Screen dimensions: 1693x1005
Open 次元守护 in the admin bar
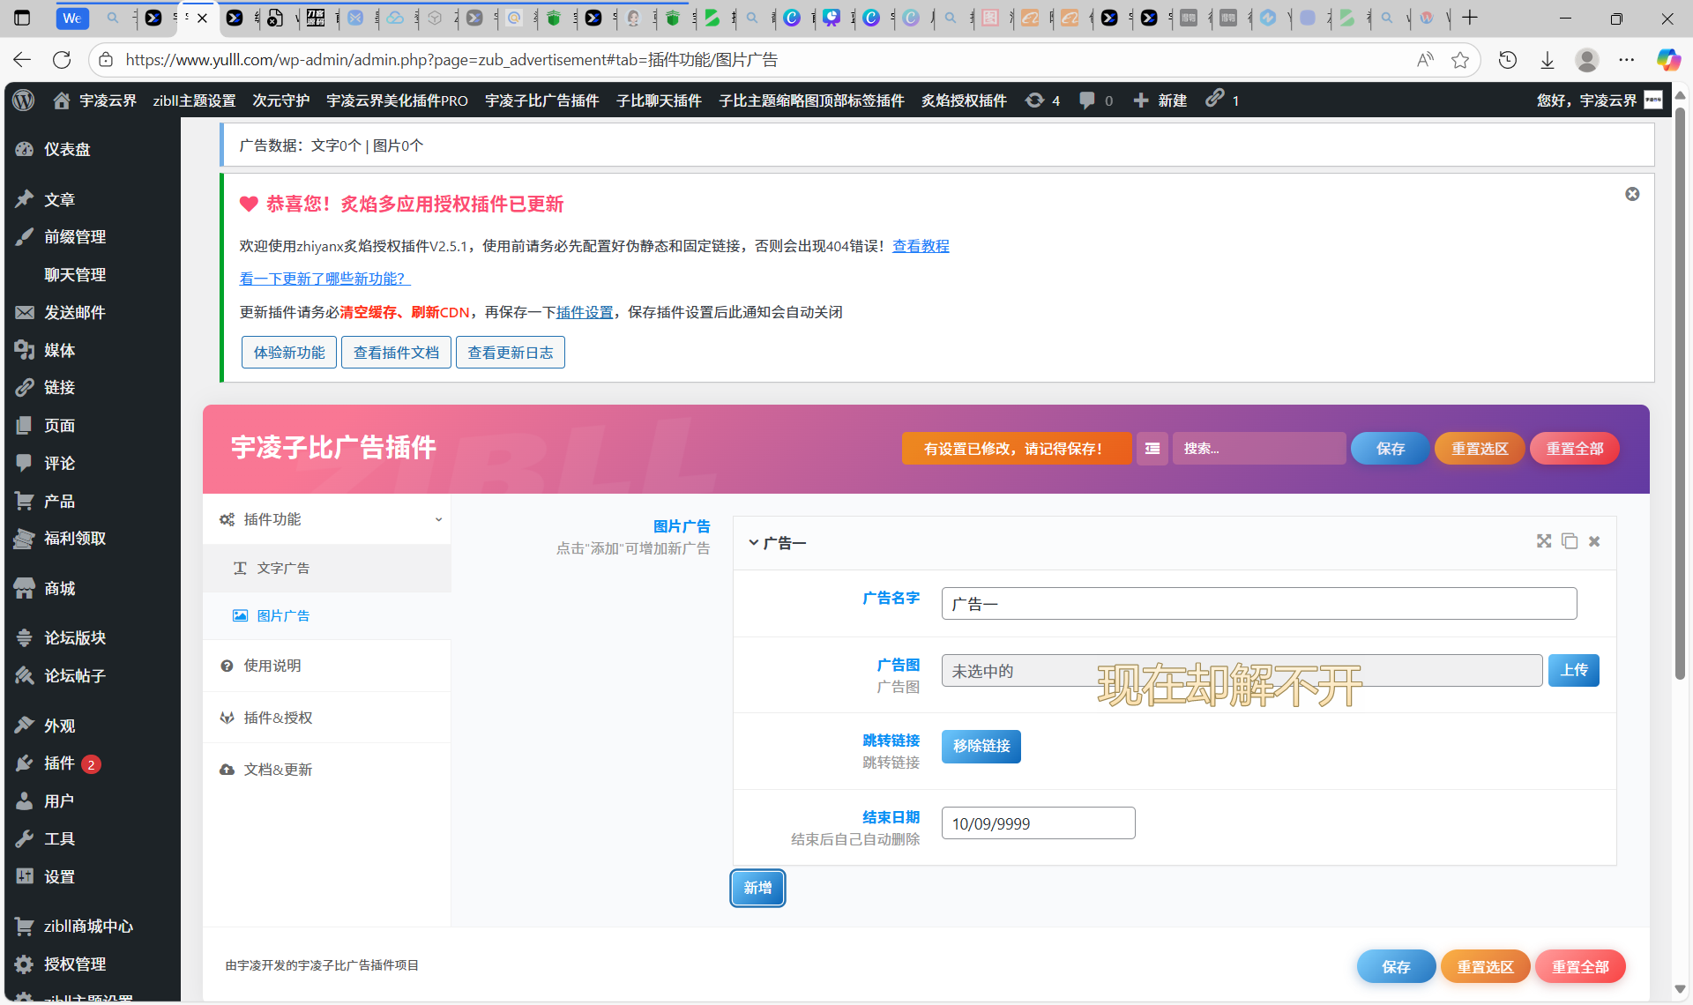(x=280, y=100)
